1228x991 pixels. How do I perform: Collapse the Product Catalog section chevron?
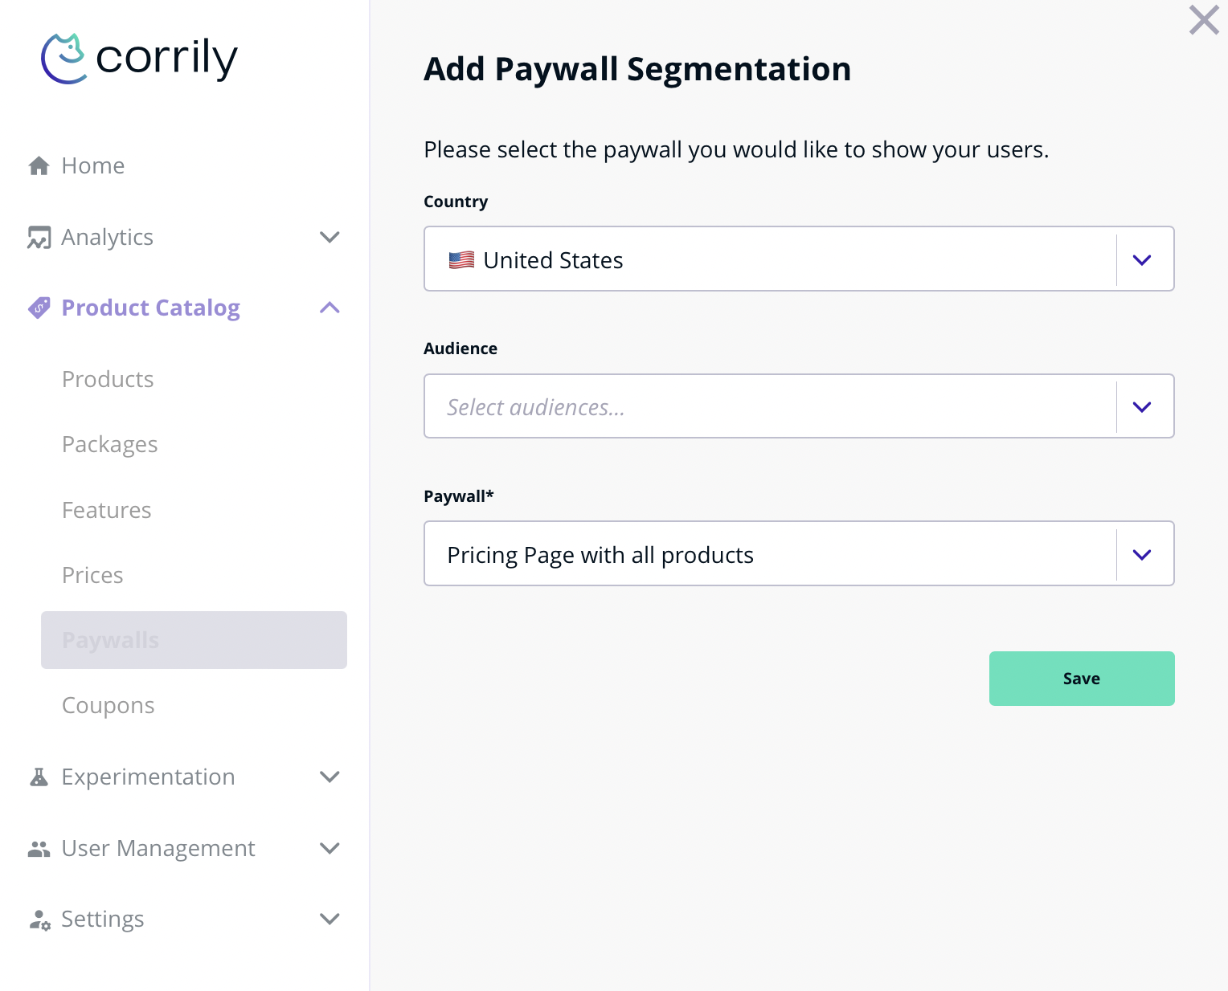pyautogui.click(x=330, y=308)
